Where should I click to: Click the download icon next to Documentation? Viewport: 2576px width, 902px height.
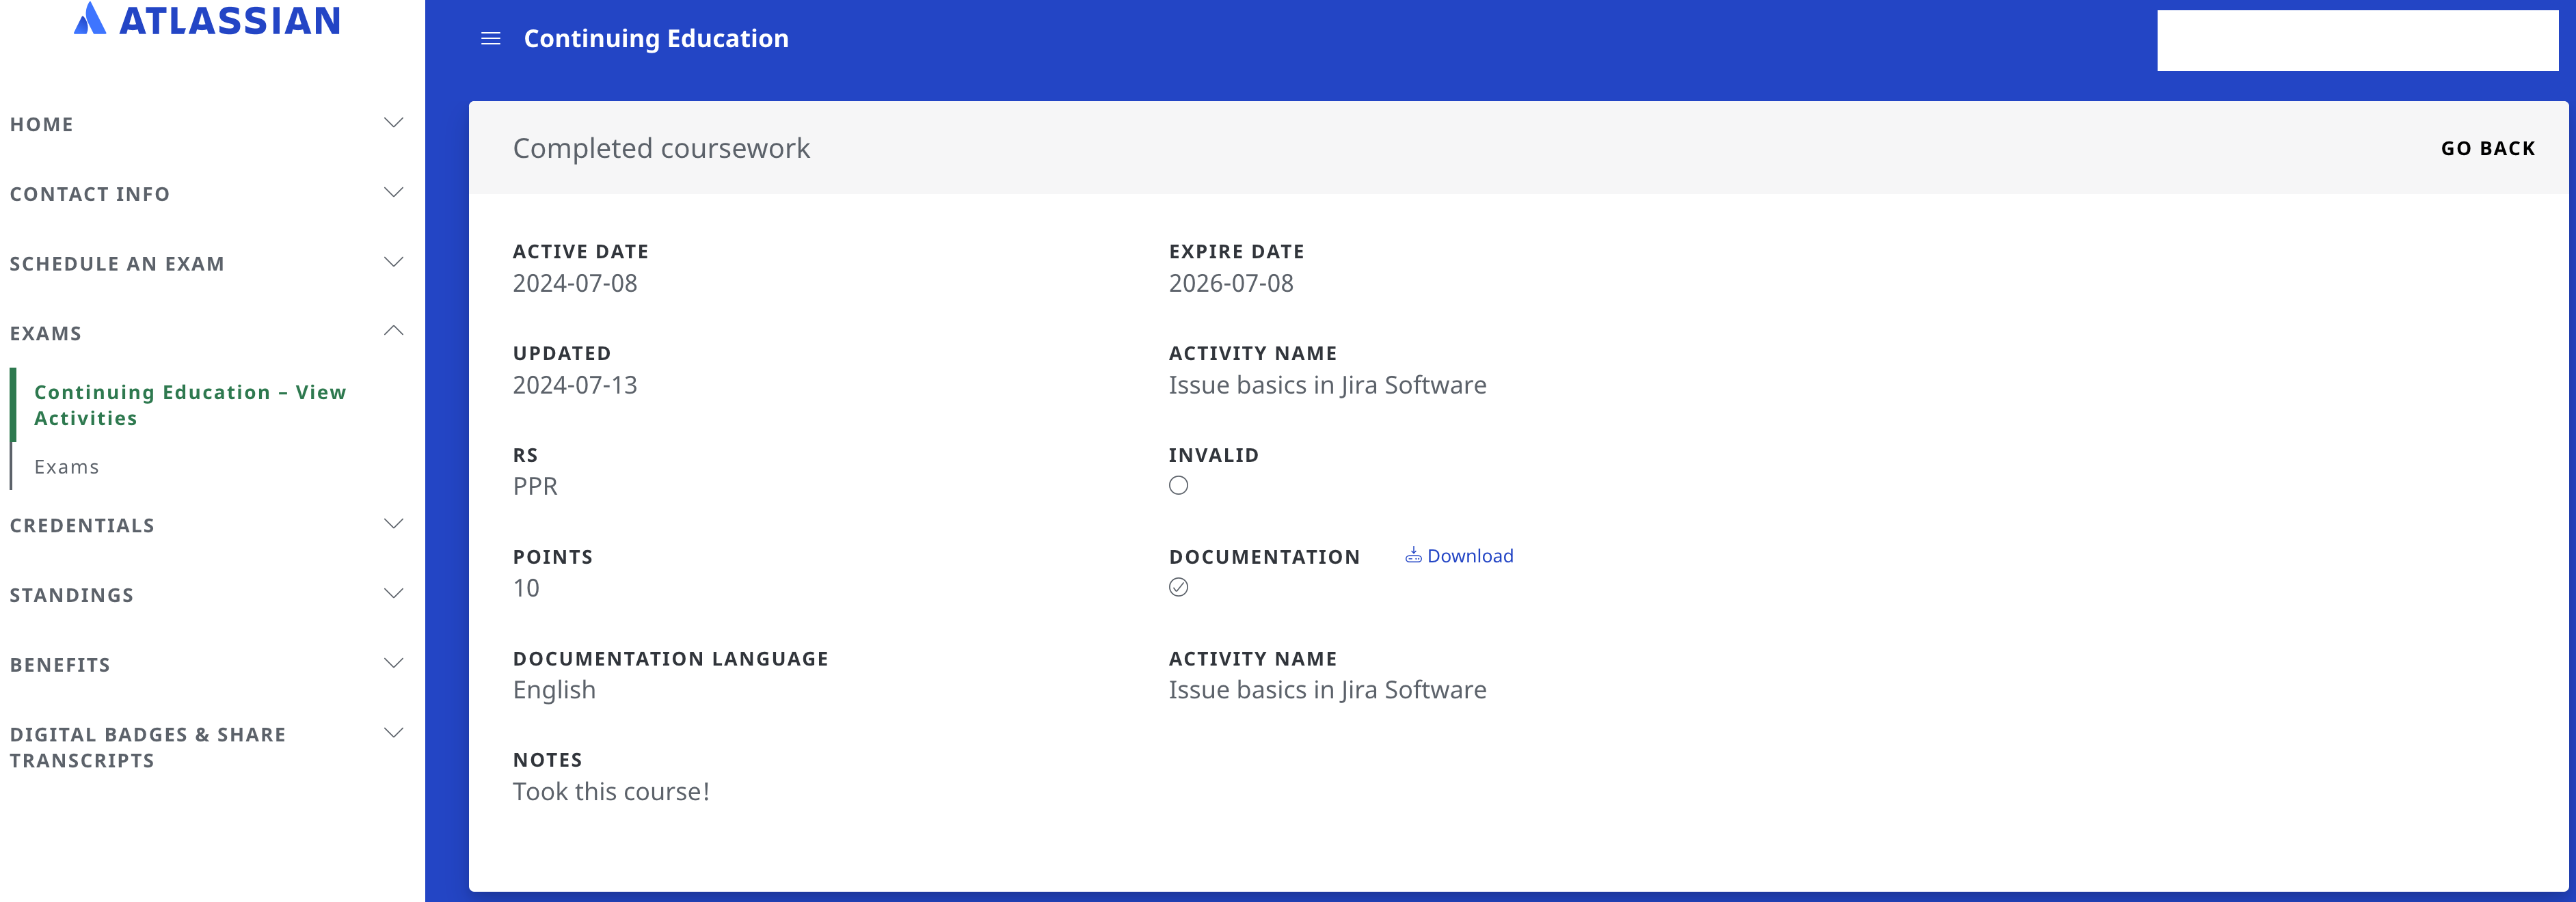(x=1413, y=555)
